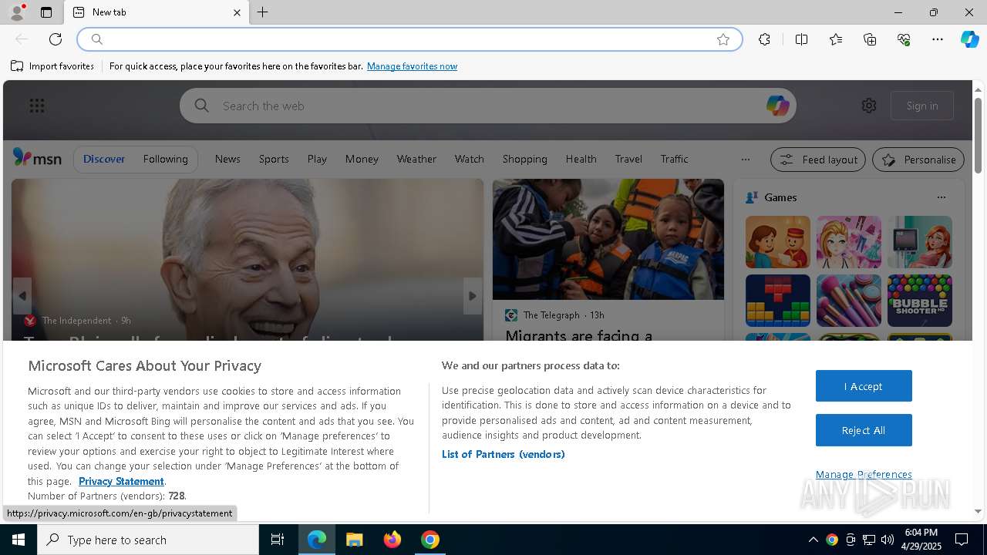Open Settings and more ellipsis menu

[938, 39]
